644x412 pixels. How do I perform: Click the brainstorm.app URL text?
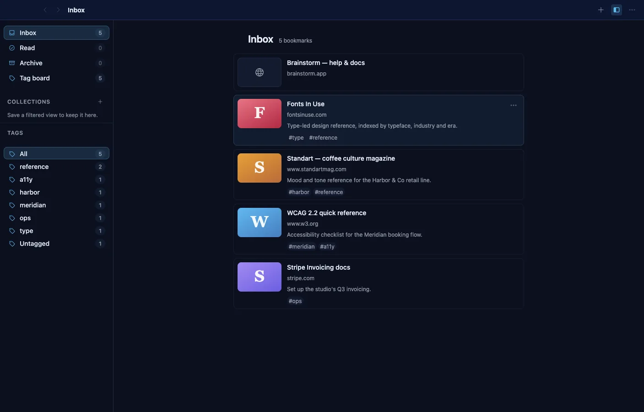307,74
